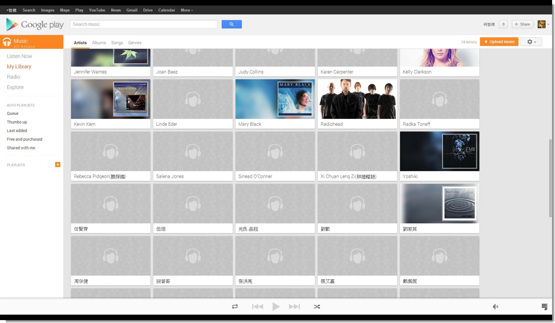This screenshot has height=323, width=555.
Task: Open Calendar from the Google bar
Action: [x=166, y=10]
